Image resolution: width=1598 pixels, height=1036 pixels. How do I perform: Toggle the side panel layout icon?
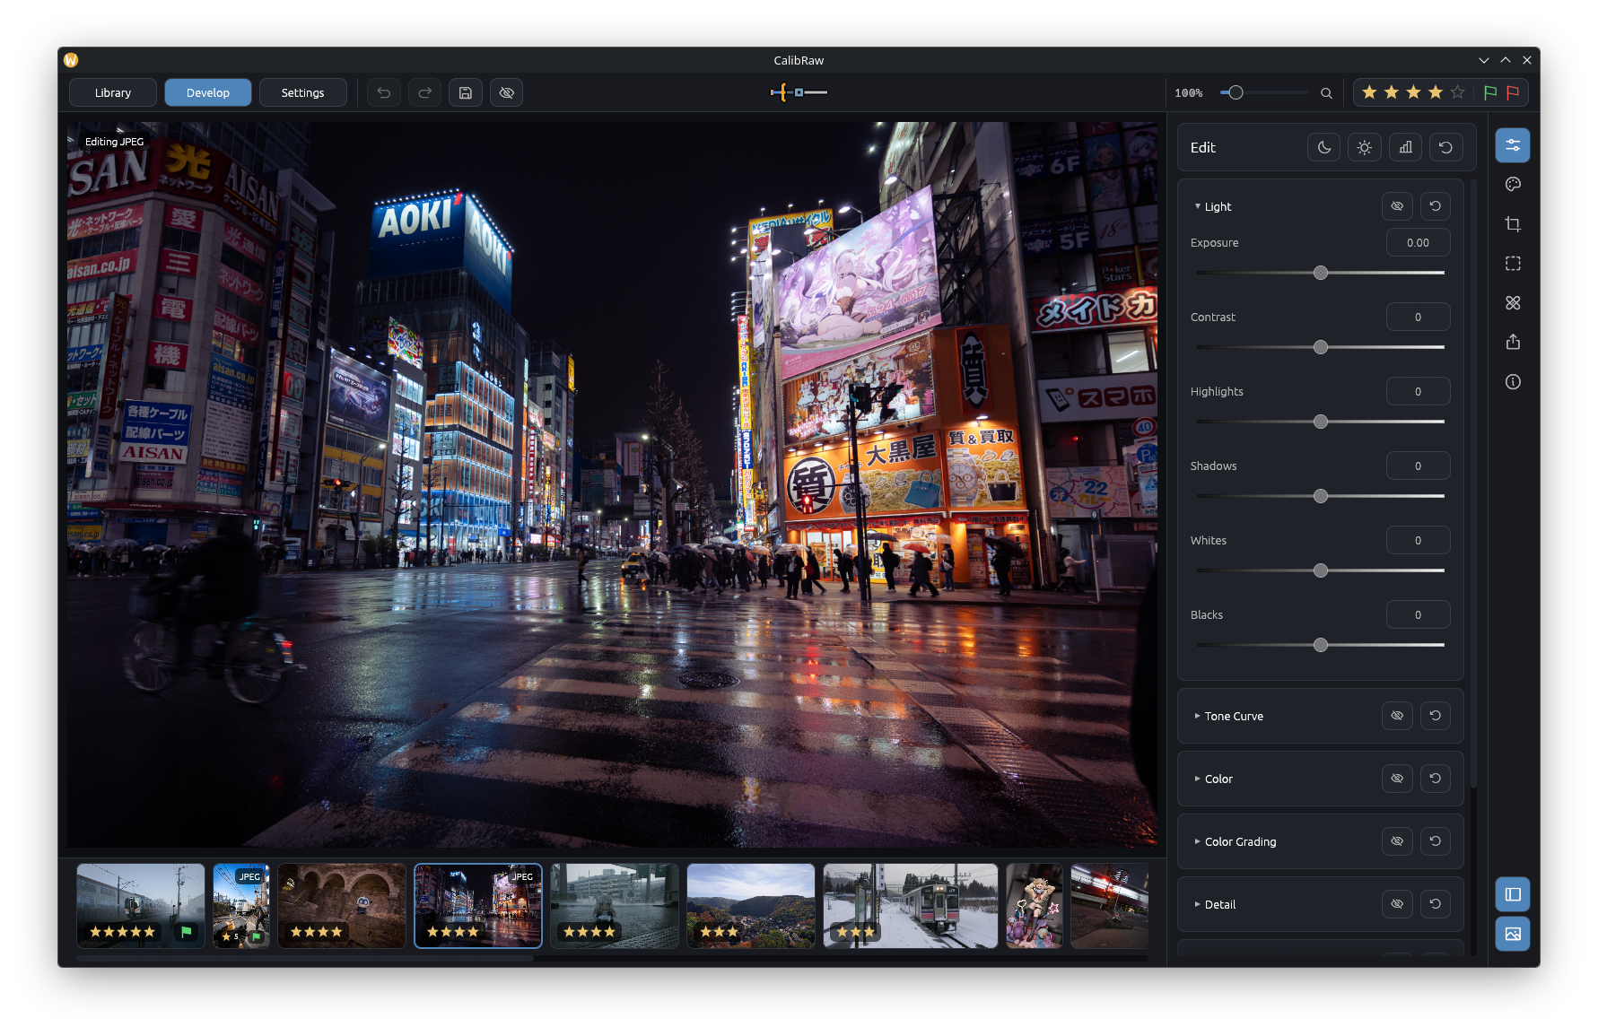click(1513, 894)
